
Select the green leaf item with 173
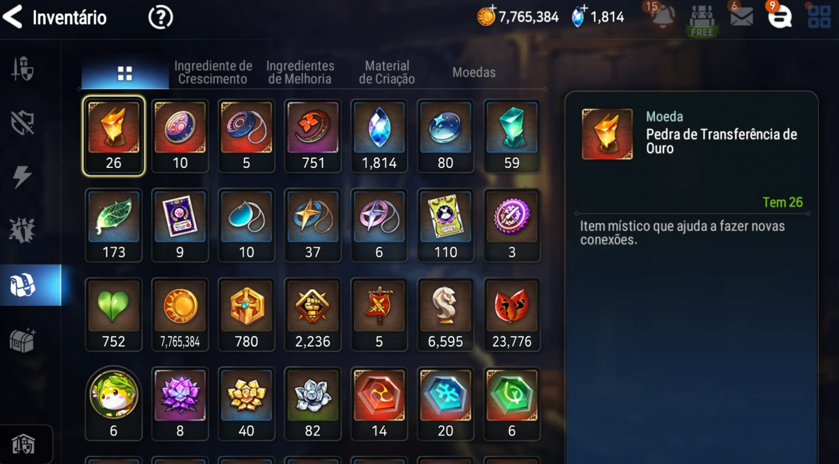113,225
